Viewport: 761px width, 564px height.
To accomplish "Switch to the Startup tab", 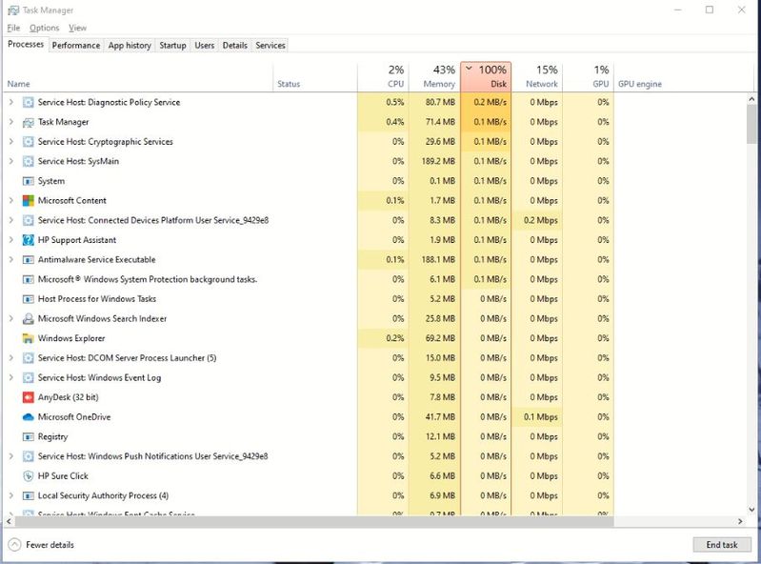I will point(172,45).
